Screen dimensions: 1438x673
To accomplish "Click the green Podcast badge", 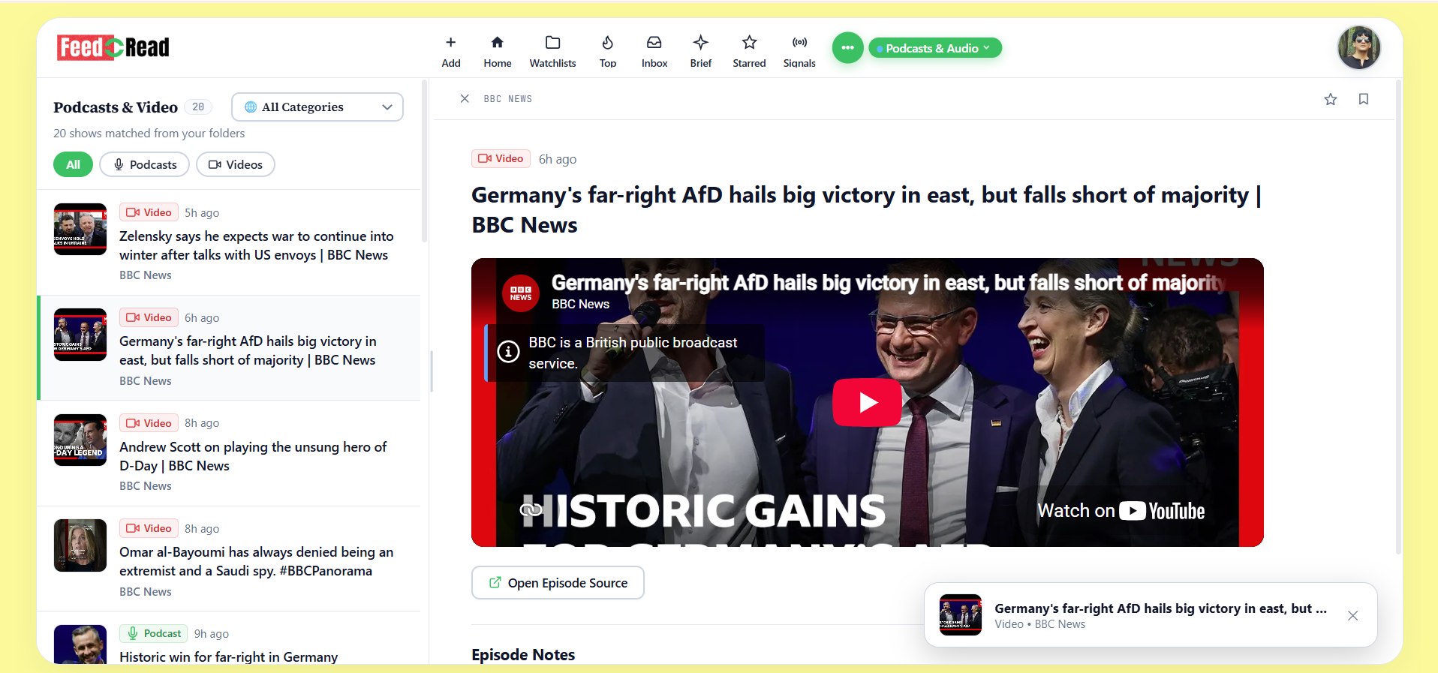I will (x=153, y=633).
